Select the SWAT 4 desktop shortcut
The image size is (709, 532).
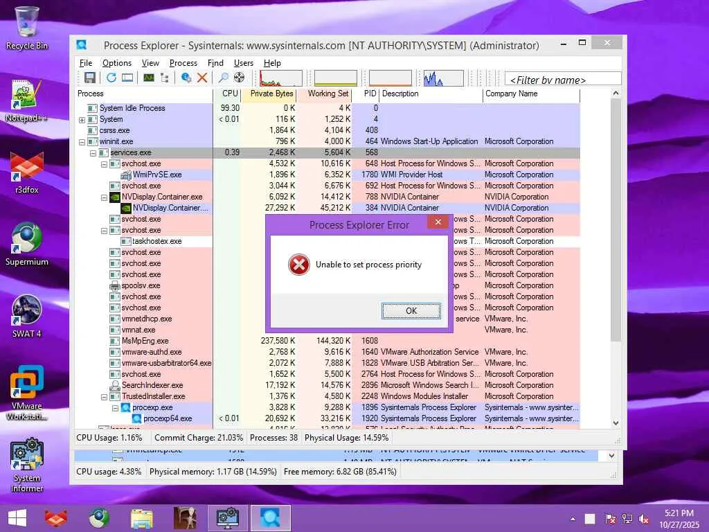tap(27, 316)
